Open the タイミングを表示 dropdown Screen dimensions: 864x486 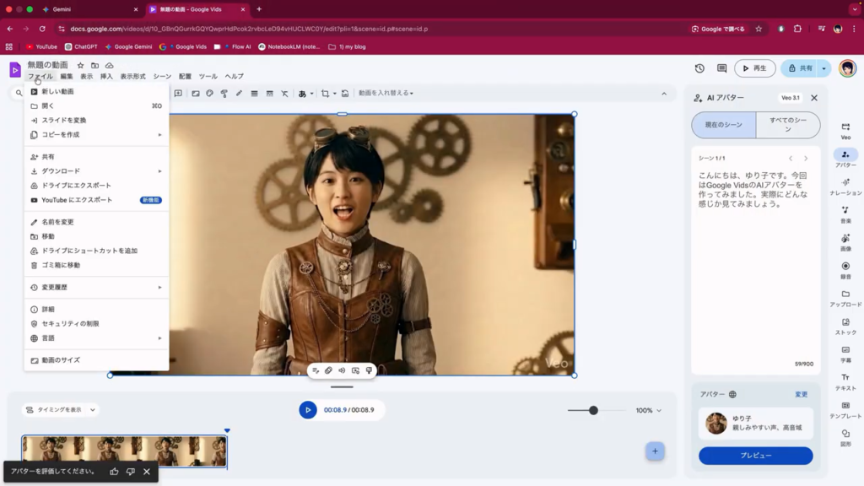click(x=60, y=410)
